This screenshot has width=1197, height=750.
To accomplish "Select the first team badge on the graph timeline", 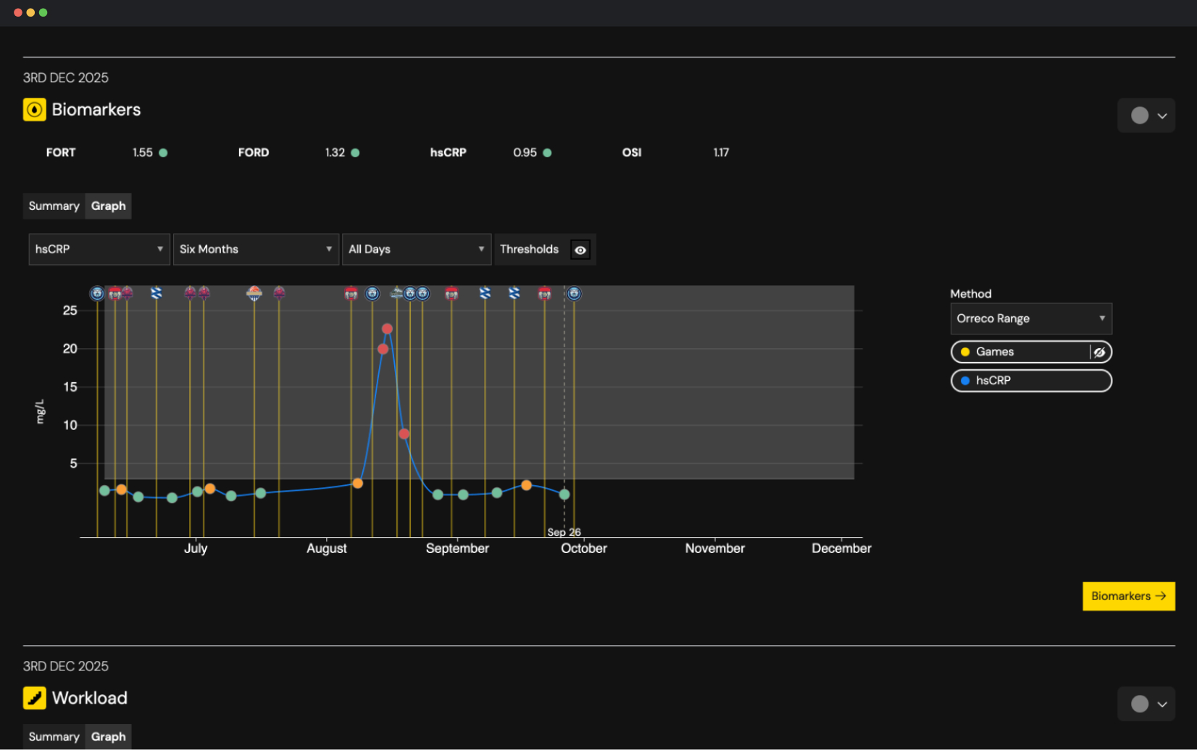I will (x=96, y=293).
